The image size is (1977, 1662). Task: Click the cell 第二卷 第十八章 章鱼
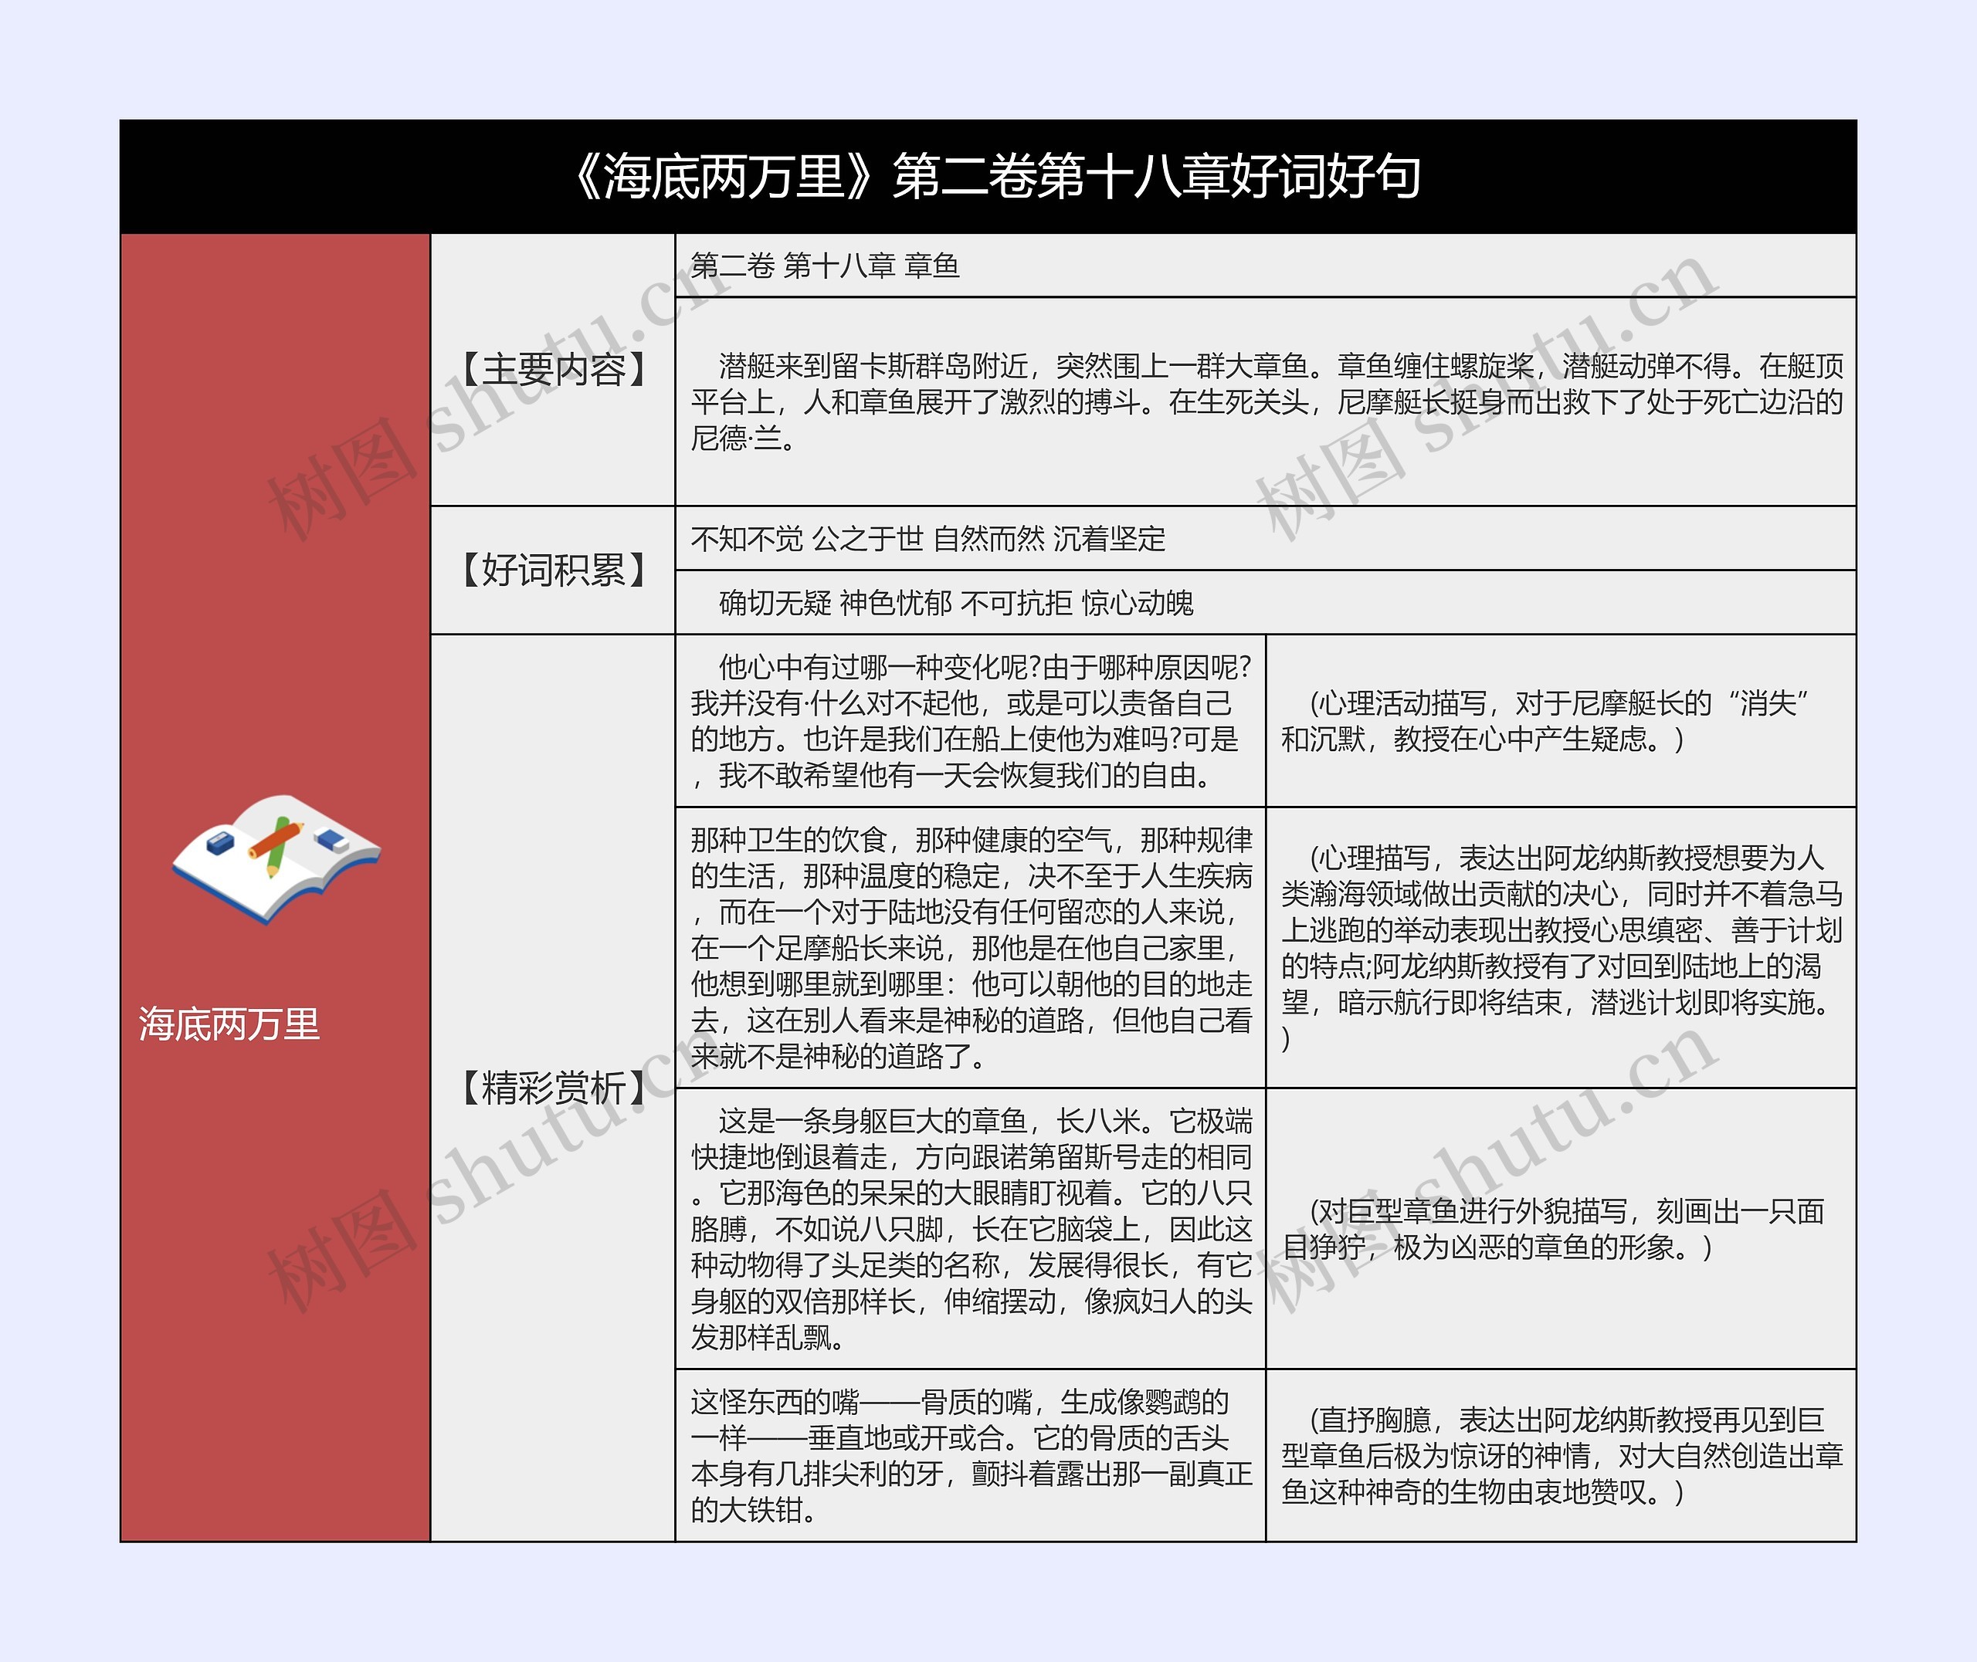(x=1266, y=266)
